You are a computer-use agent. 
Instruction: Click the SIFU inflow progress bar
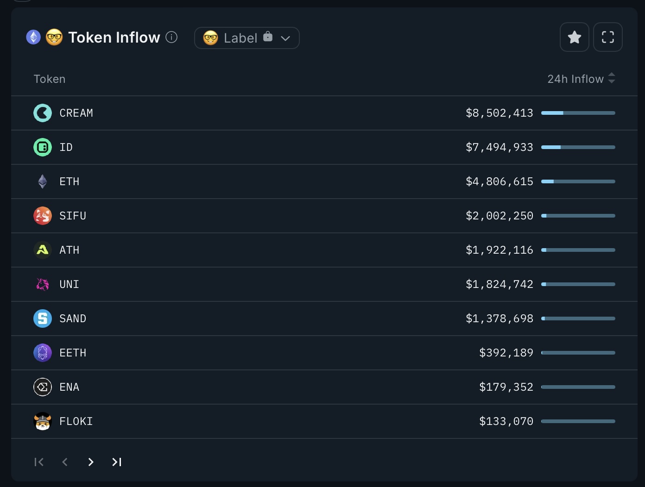(578, 216)
